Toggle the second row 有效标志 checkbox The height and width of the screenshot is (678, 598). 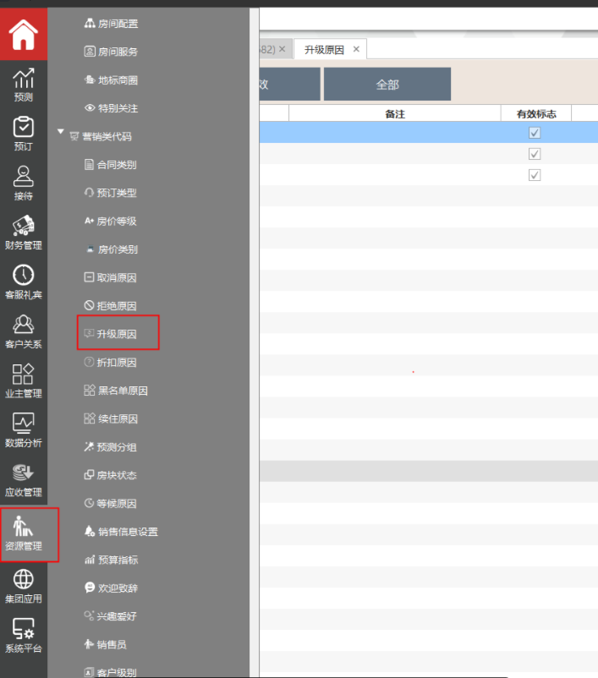tap(535, 154)
